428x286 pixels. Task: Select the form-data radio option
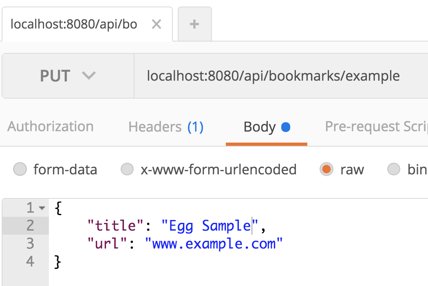point(20,169)
